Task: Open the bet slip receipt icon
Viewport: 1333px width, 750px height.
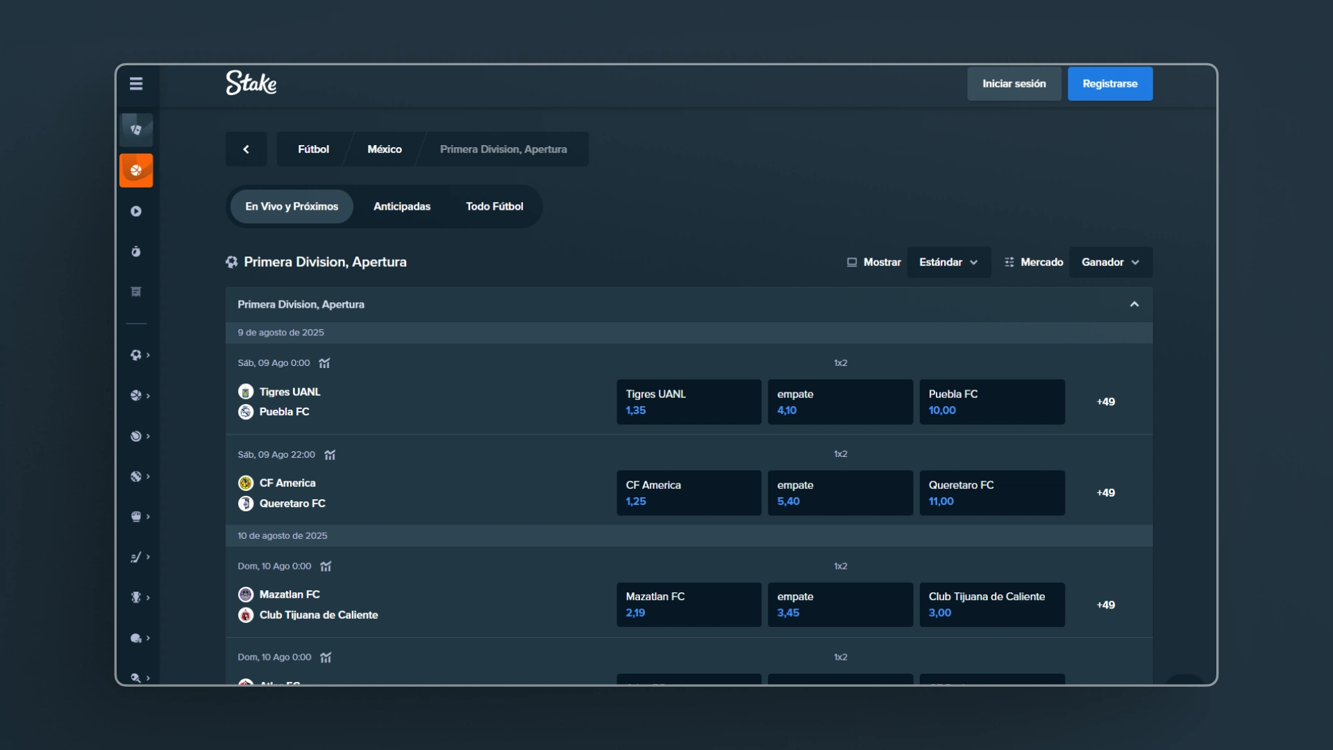Action: (x=136, y=292)
